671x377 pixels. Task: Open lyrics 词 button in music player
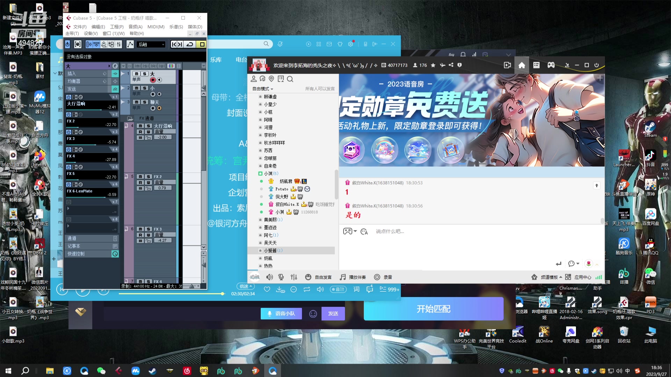coord(356,289)
